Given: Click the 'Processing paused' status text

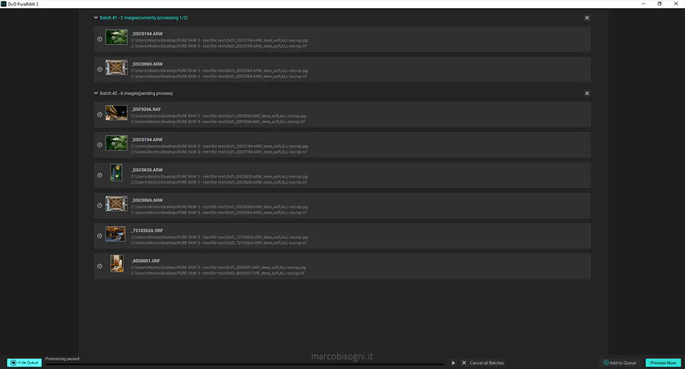Looking at the screenshot, I should pos(62,359).
